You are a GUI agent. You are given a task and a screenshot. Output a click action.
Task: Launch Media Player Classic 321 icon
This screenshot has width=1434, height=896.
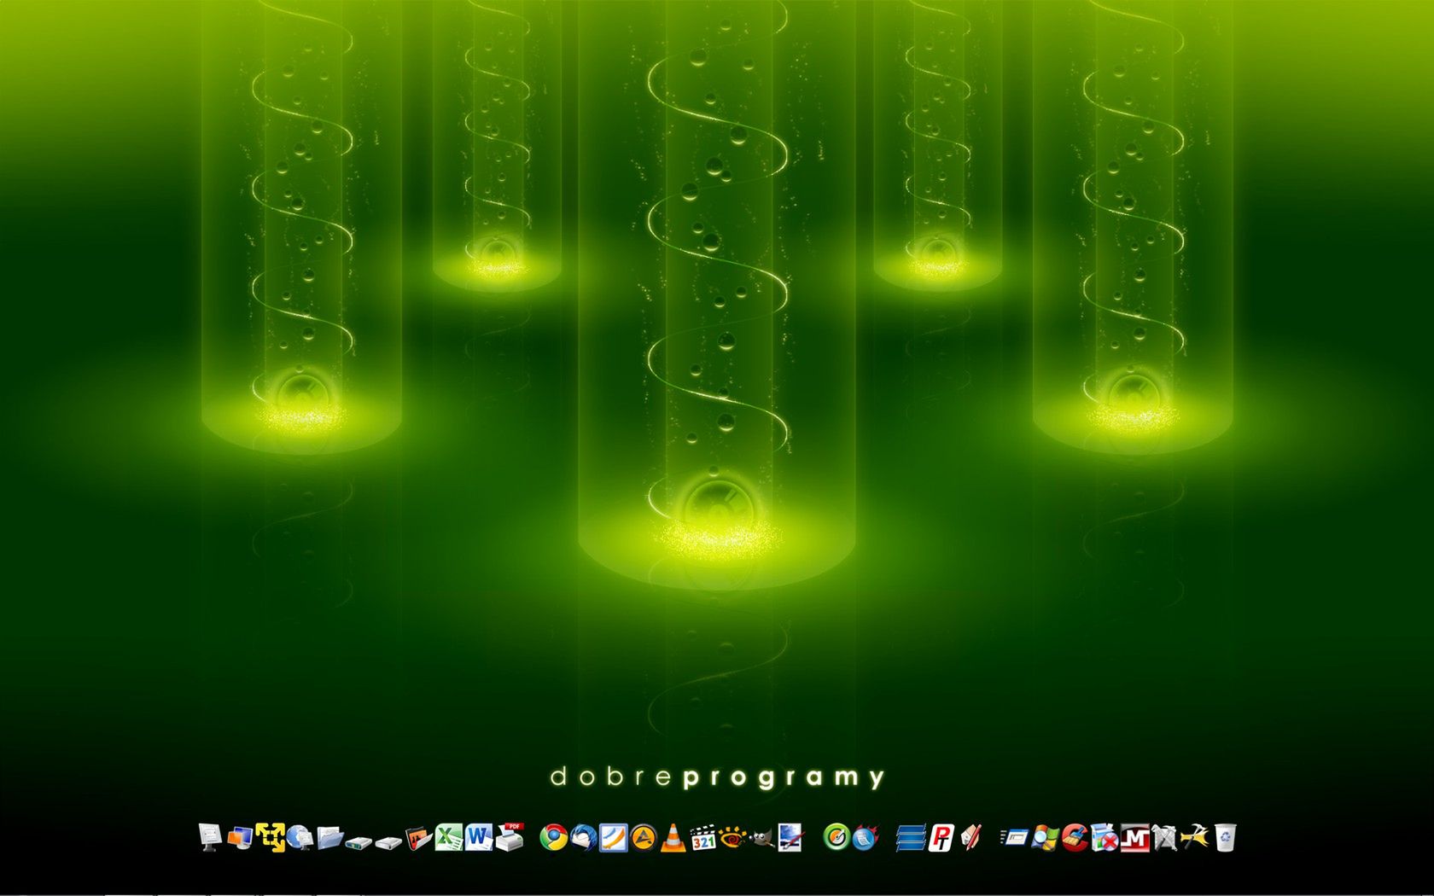click(703, 837)
